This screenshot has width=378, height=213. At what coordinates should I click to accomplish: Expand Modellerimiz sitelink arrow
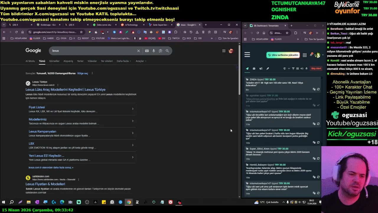133,121
